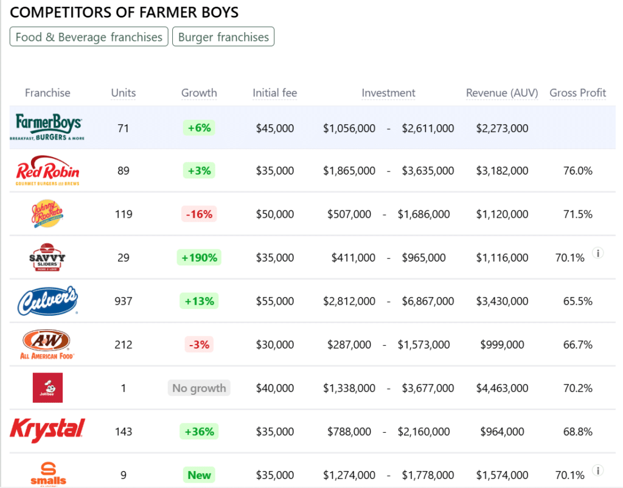623x488 pixels.
Task: Open the Savvy Sliders franchise logo
Action: 47,257
